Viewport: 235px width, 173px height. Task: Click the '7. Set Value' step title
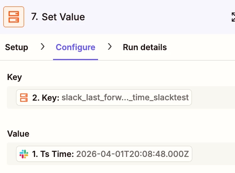tap(58, 17)
